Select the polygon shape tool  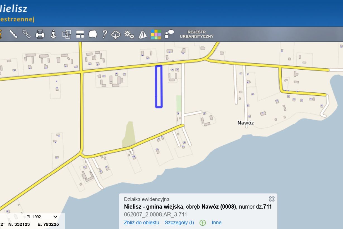(93, 34)
